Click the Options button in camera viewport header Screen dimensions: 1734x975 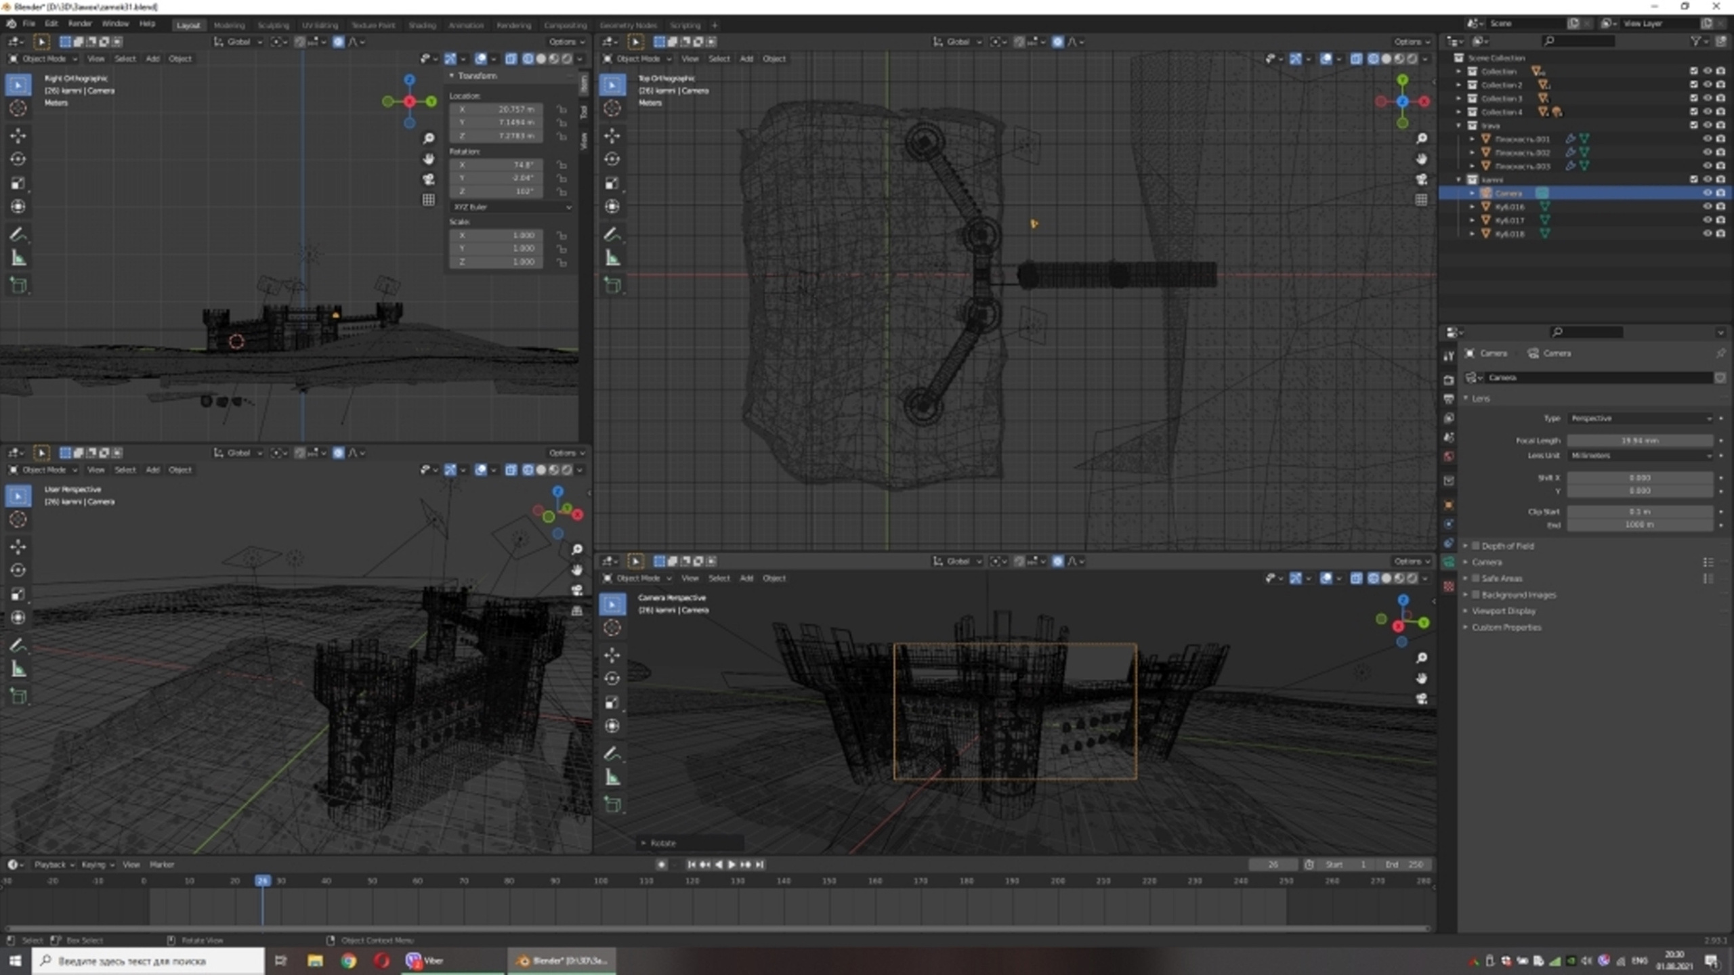1411,561
